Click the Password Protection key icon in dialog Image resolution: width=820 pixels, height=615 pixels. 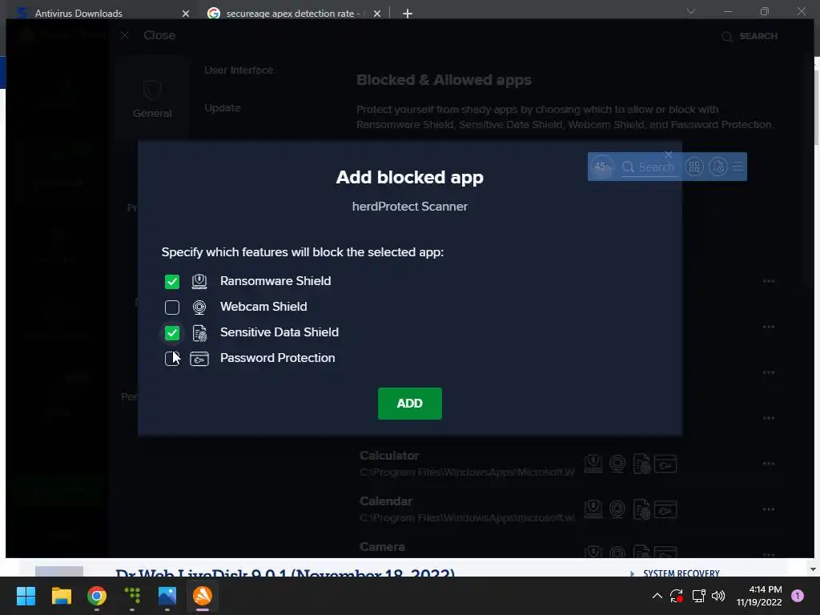pyautogui.click(x=199, y=358)
